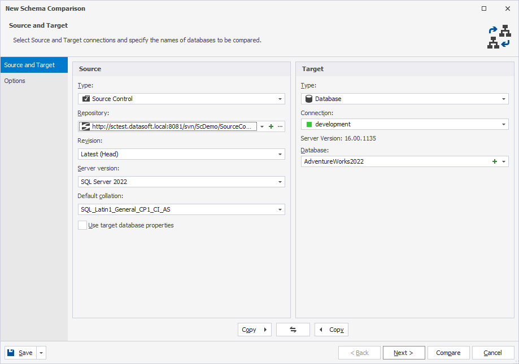Click the Next button to proceed

(403, 352)
